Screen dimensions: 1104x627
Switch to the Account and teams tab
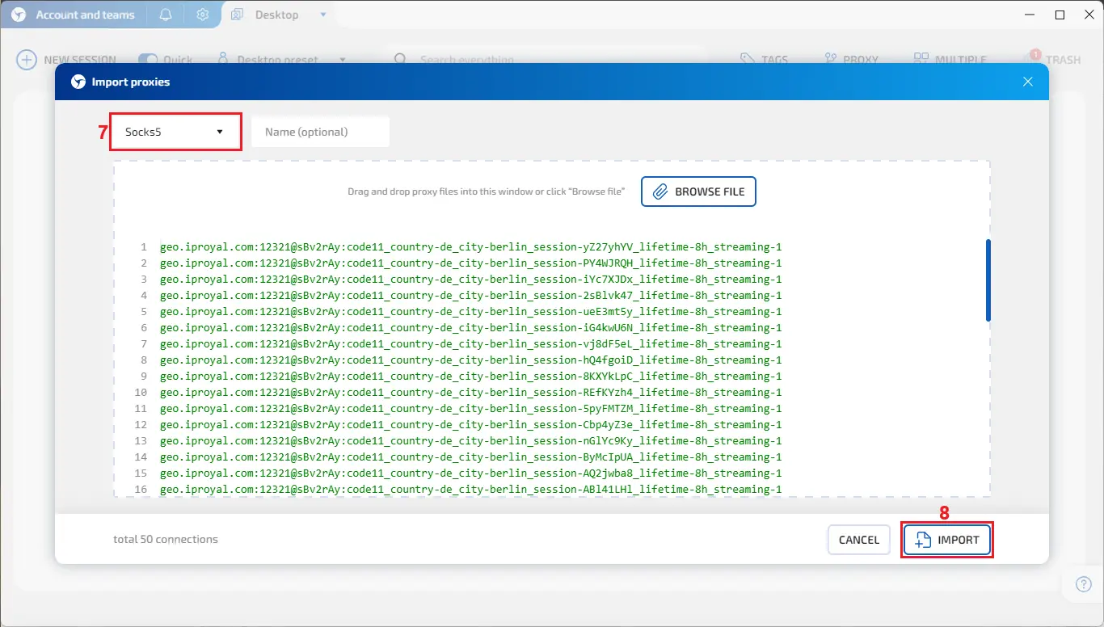(x=74, y=15)
